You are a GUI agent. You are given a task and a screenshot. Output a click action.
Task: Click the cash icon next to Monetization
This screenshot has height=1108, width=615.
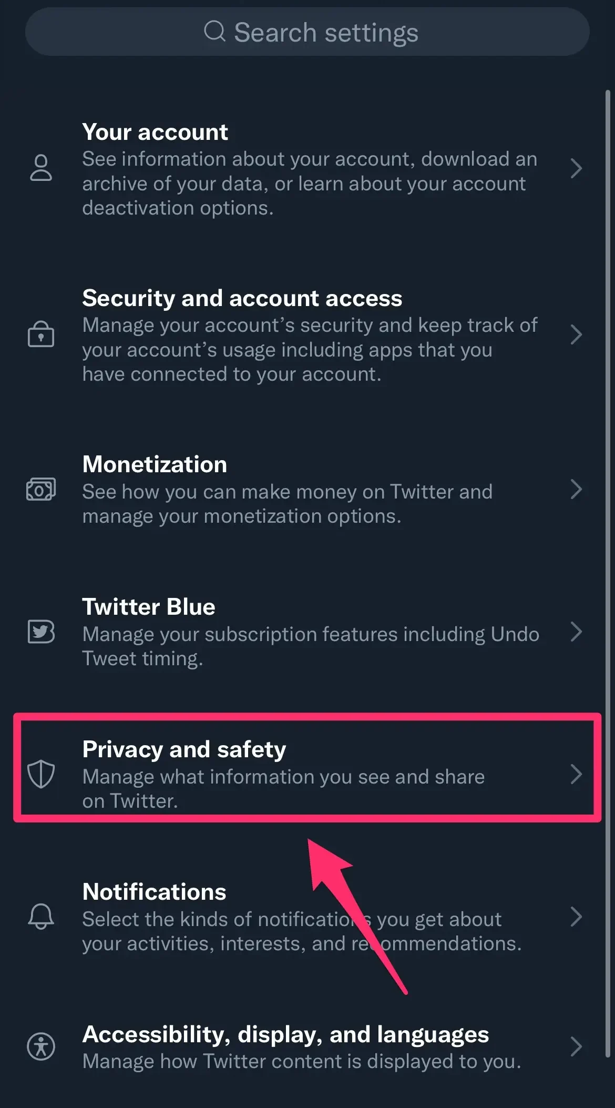coord(41,489)
